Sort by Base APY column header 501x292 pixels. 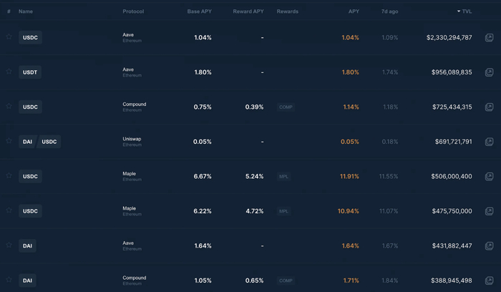click(199, 11)
